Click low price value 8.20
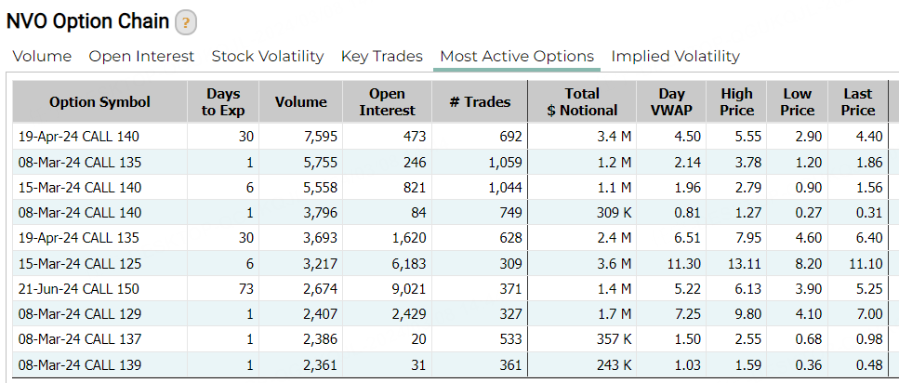The image size is (899, 383). tap(810, 264)
